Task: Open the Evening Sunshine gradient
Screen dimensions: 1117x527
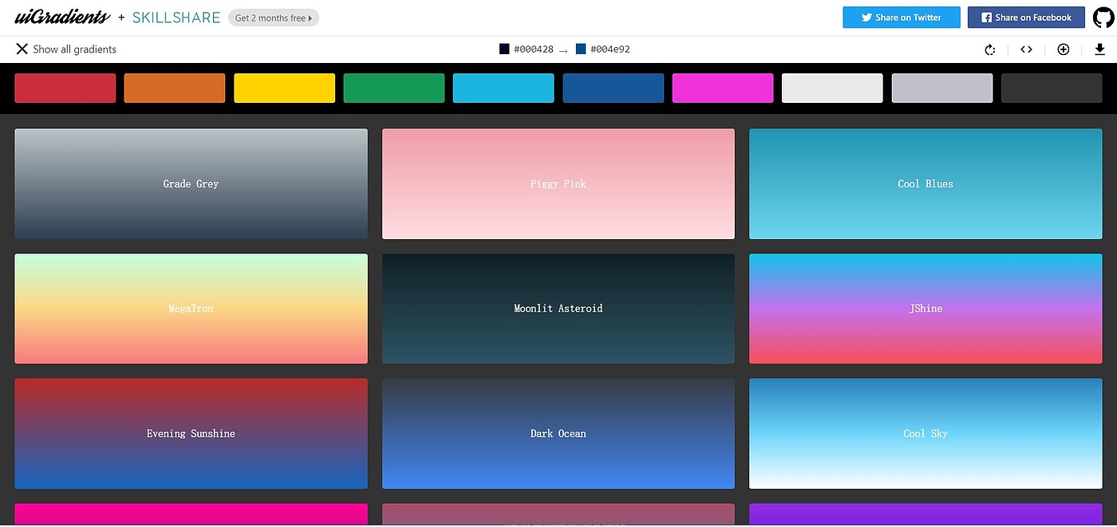Action: tap(191, 434)
